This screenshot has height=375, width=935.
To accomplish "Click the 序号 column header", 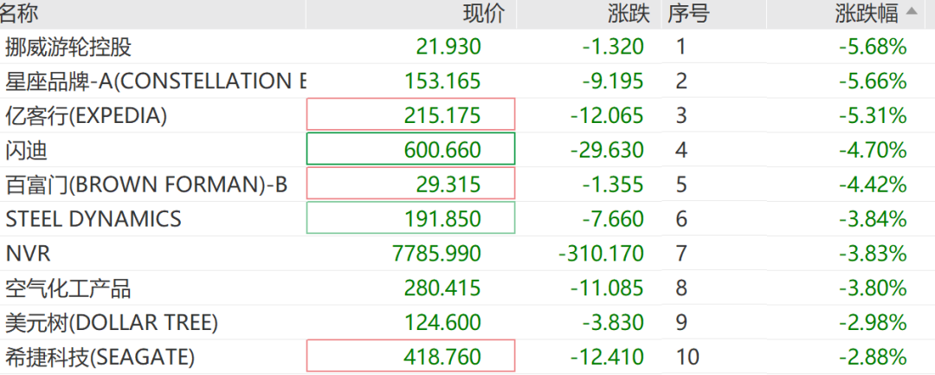I will pyautogui.click(x=687, y=13).
